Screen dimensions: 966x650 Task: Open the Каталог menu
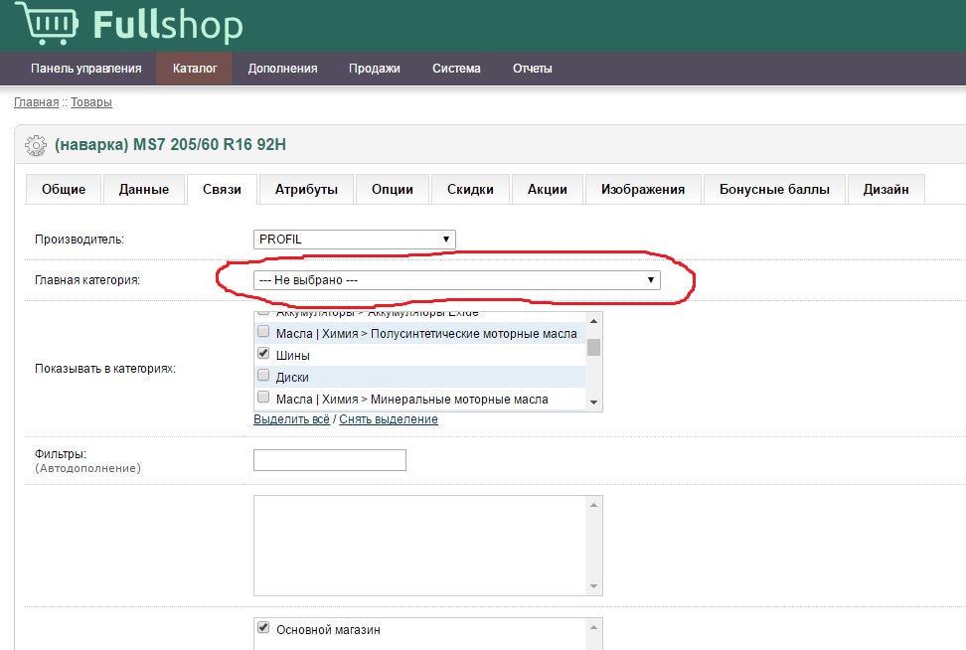pos(195,69)
